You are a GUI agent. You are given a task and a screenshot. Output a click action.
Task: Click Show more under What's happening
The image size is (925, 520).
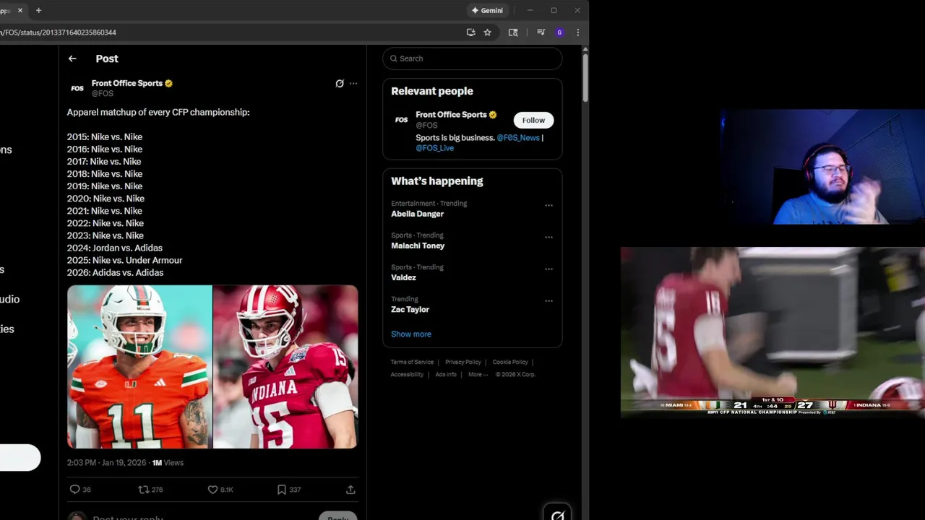411,334
